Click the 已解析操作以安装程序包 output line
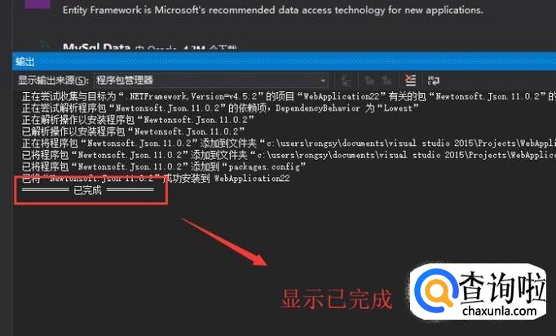556x336 pixels. tap(133, 131)
